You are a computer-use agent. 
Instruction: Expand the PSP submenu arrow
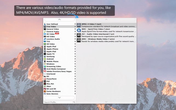[x=75, y=81]
